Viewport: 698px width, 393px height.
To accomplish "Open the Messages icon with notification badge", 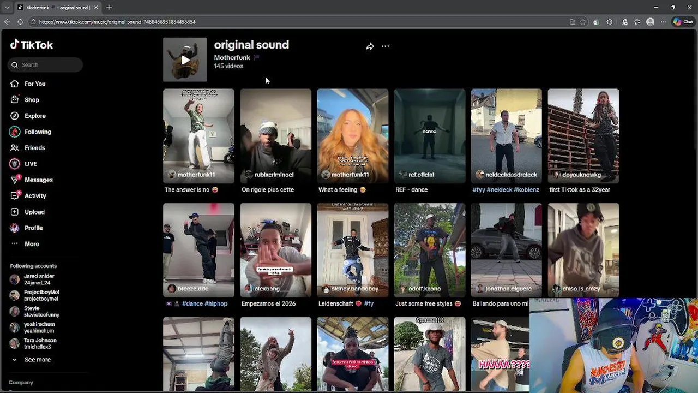I will (x=15, y=180).
